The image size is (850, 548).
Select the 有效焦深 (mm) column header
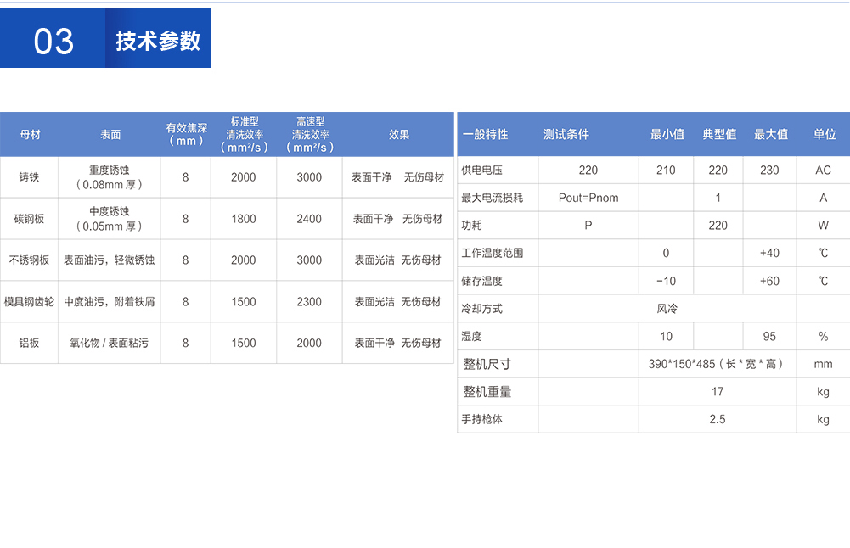pyautogui.click(x=186, y=134)
